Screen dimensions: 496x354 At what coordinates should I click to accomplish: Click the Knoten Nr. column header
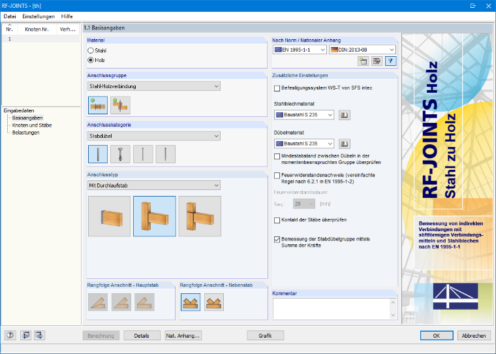click(x=37, y=29)
